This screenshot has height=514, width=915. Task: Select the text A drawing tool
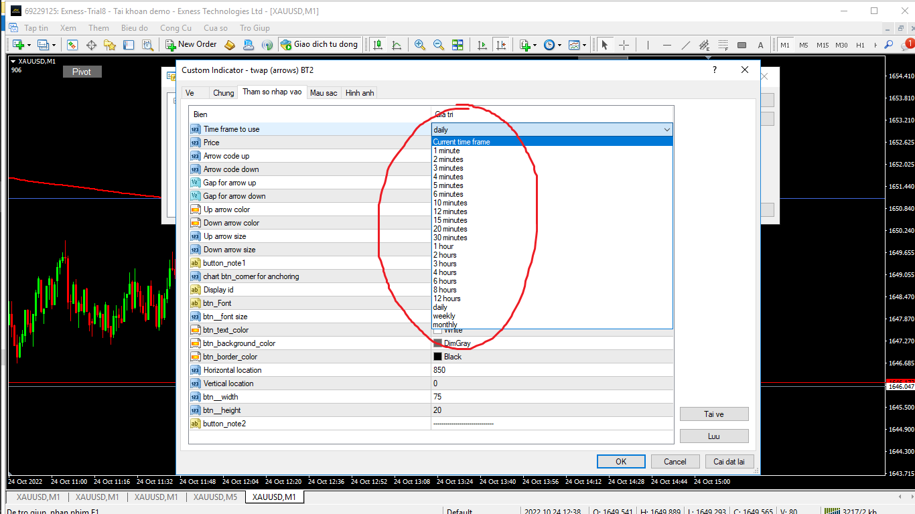pos(760,45)
